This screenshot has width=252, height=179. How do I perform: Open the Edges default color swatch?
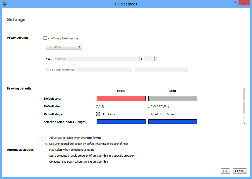click(173, 98)
